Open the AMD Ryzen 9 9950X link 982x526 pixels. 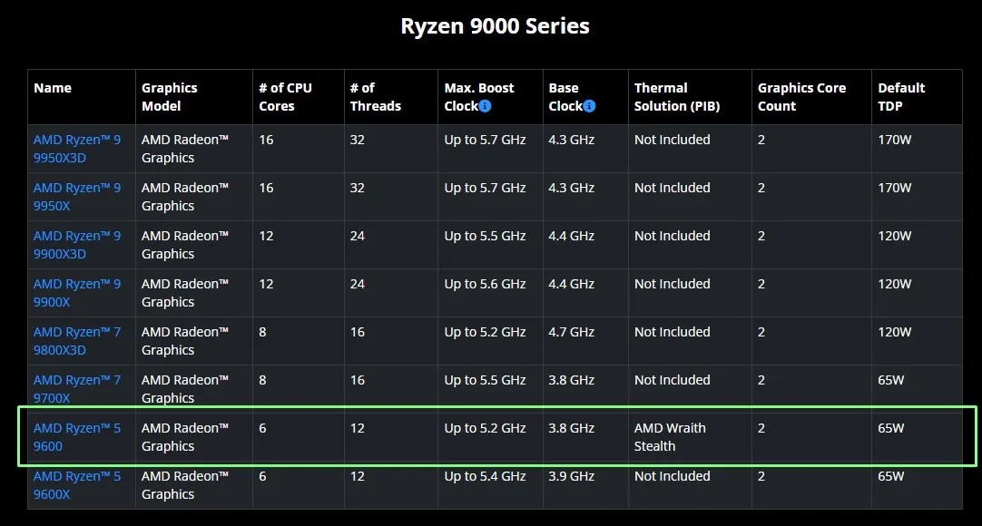76,197
